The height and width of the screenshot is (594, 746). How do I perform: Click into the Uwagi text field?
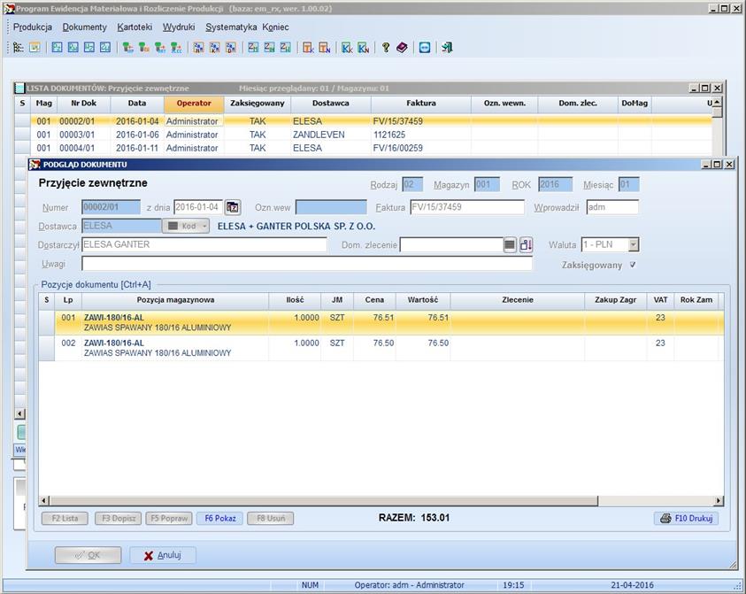coord(306,264)
